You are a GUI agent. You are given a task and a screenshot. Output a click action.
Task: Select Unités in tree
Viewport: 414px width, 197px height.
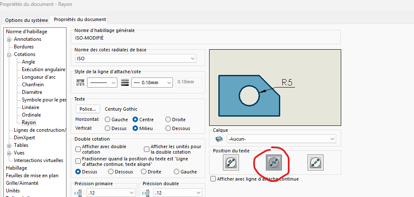pyautogui.click(x=13, y=191)
